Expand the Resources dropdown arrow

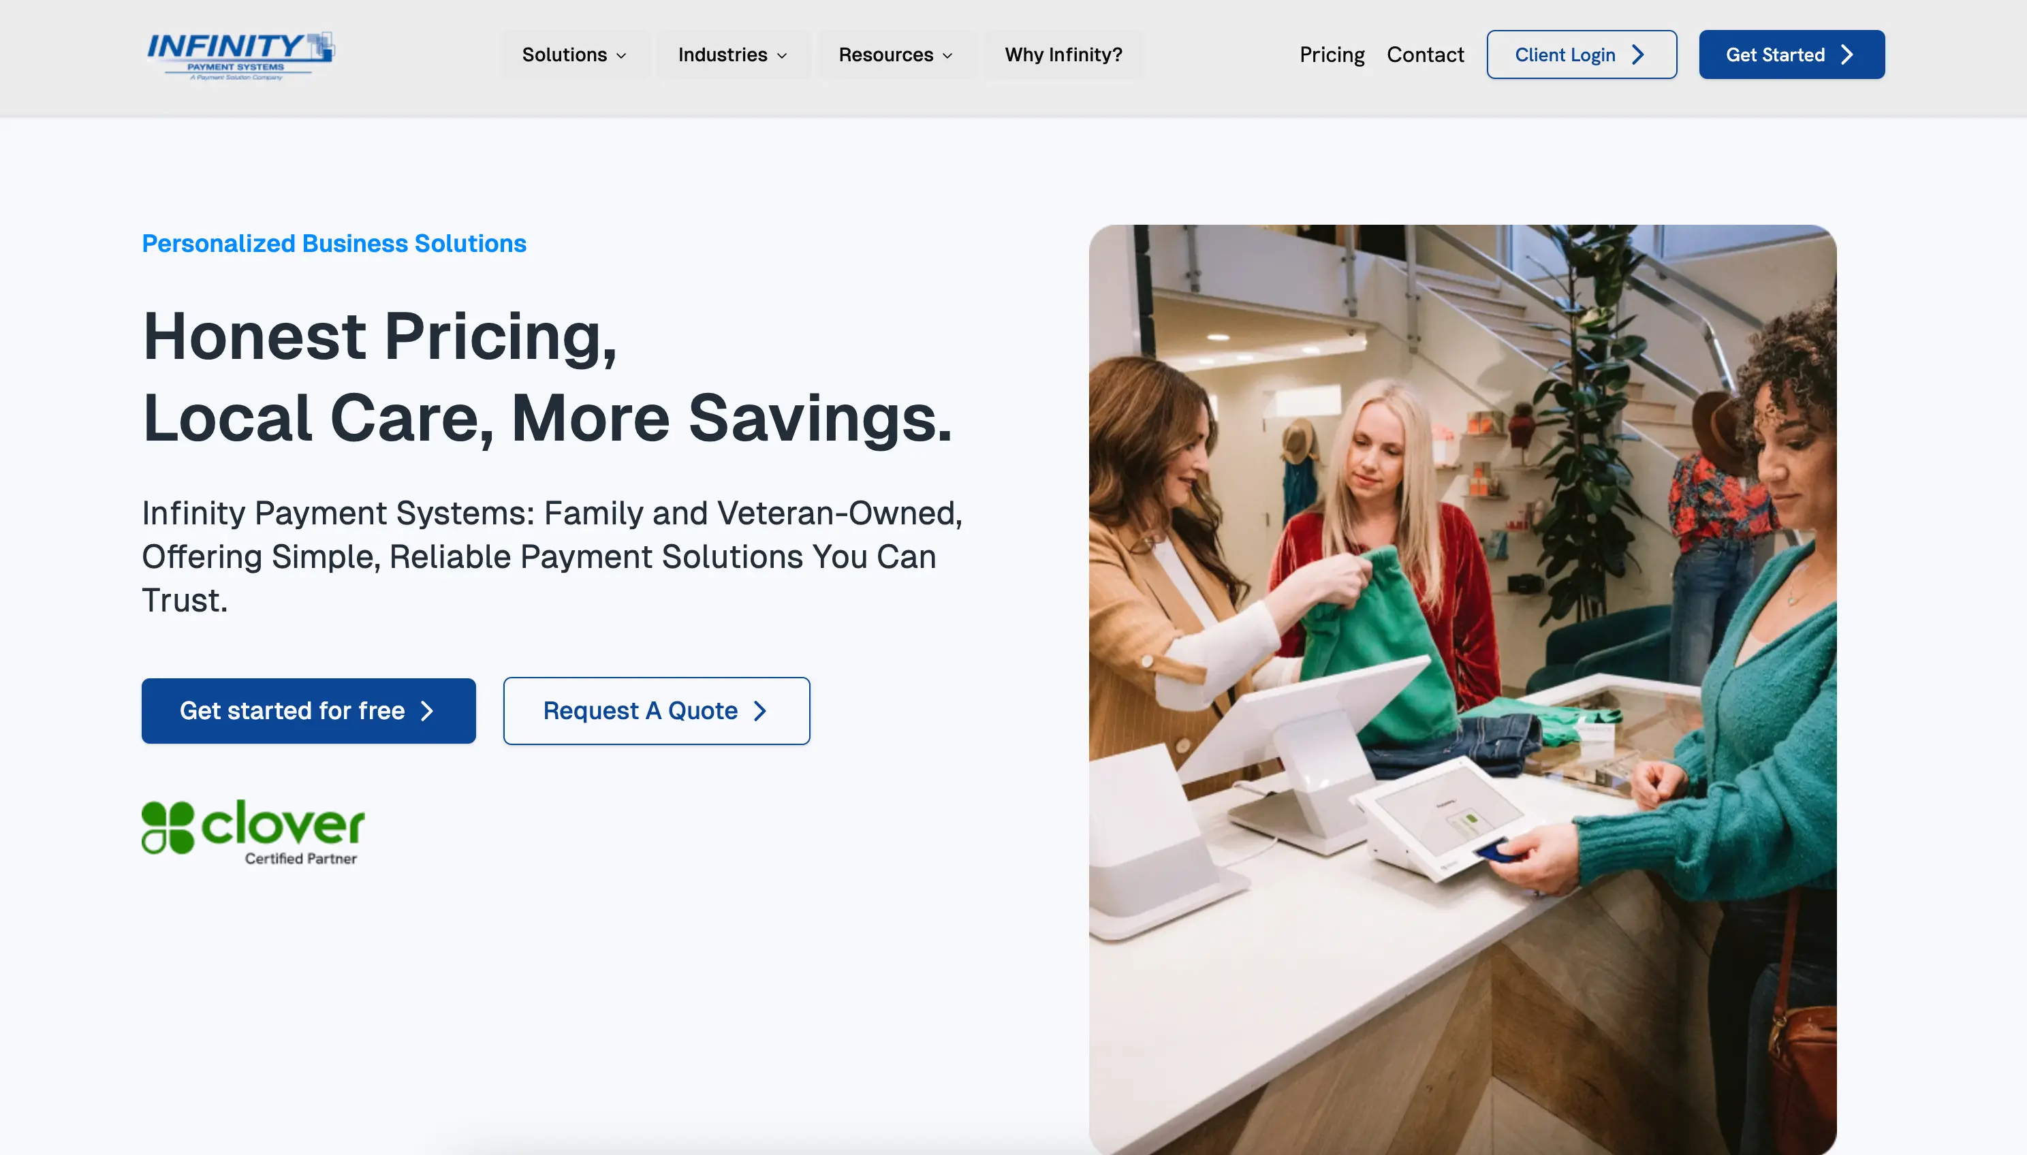(947, 56)
